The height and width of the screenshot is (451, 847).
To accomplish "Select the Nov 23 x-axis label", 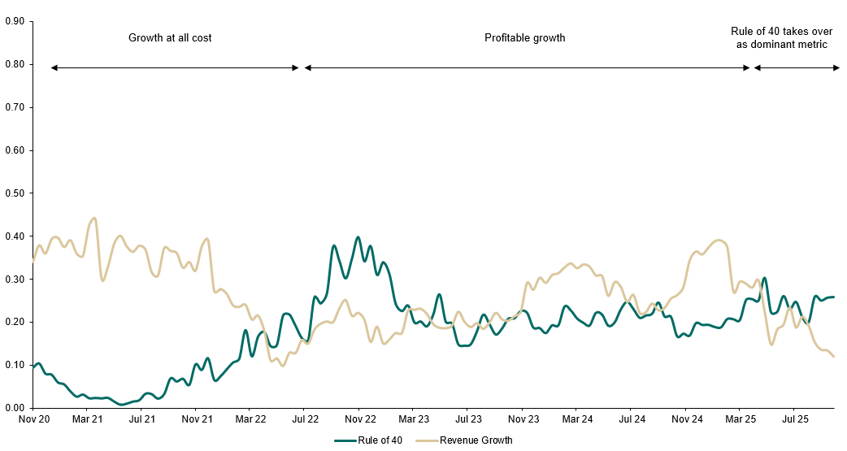I will tap(523, 419).
